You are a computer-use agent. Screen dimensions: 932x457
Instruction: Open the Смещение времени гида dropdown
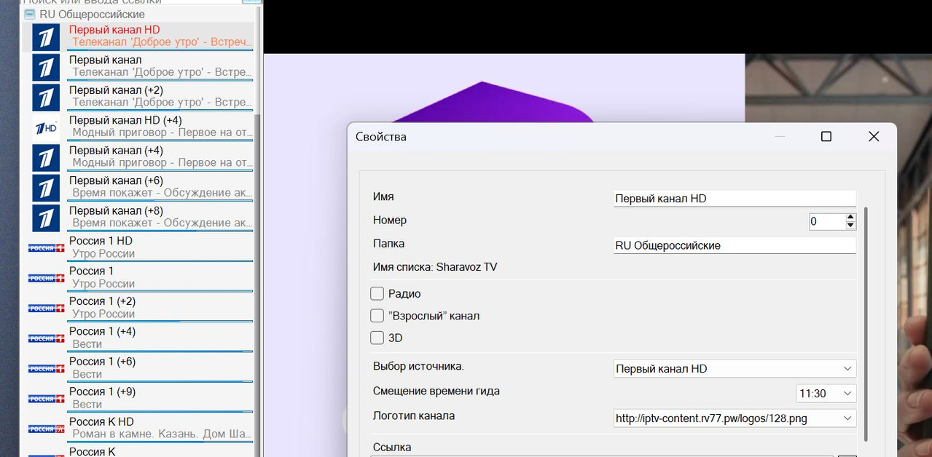coord(826,394)
